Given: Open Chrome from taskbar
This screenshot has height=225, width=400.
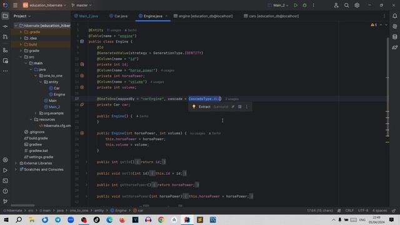Looking at the screenshot, I should tap(161, 219).
